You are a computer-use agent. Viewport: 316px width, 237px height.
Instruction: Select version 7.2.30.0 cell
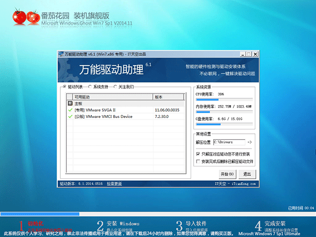coord(161,117)
